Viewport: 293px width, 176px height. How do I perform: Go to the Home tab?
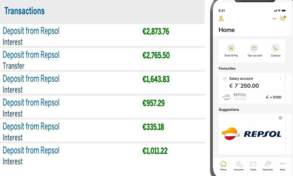223,165
